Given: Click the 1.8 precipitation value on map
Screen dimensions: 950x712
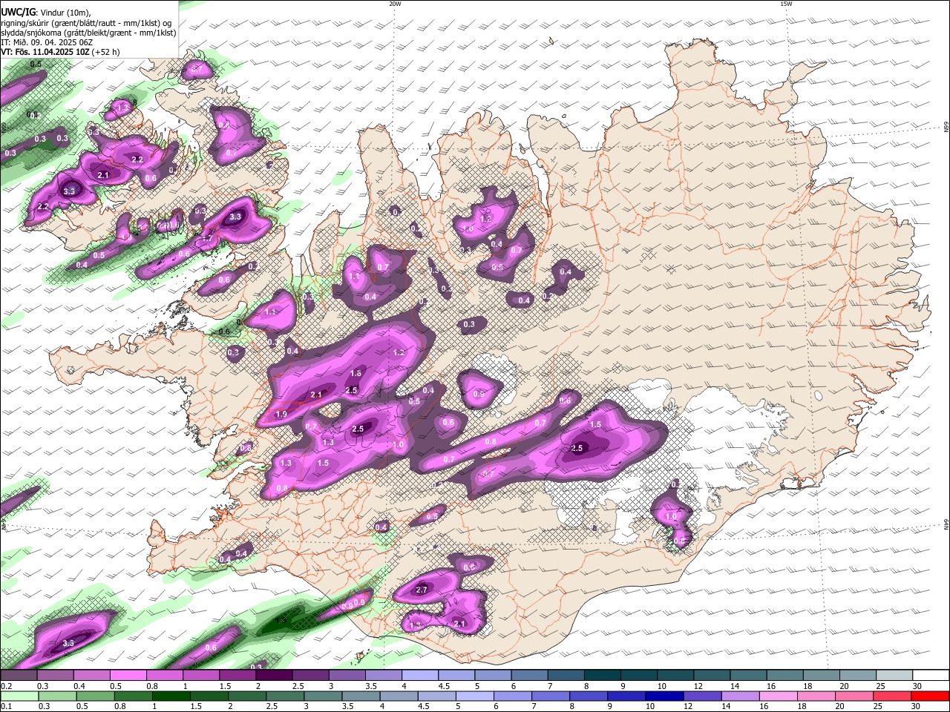Looking at the screenshot, I should pos(356,374).
